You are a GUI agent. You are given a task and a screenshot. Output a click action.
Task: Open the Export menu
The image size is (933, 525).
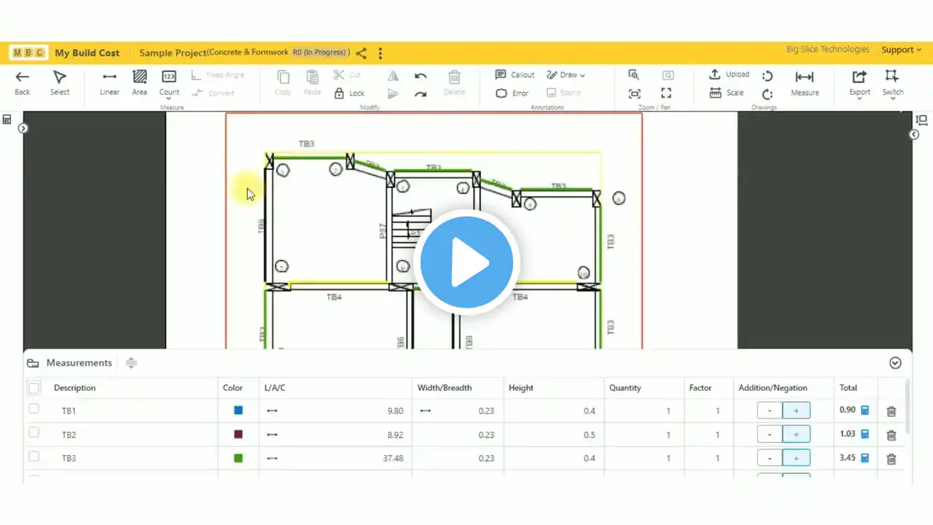(x=859, y=83)
